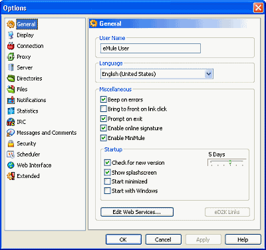Click the disabled eD2K Links button
The width and height of the screenshot is (266, 250).
point(227,212)
